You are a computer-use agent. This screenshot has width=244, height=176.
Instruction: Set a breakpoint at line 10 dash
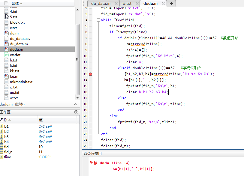pos(90,56)
